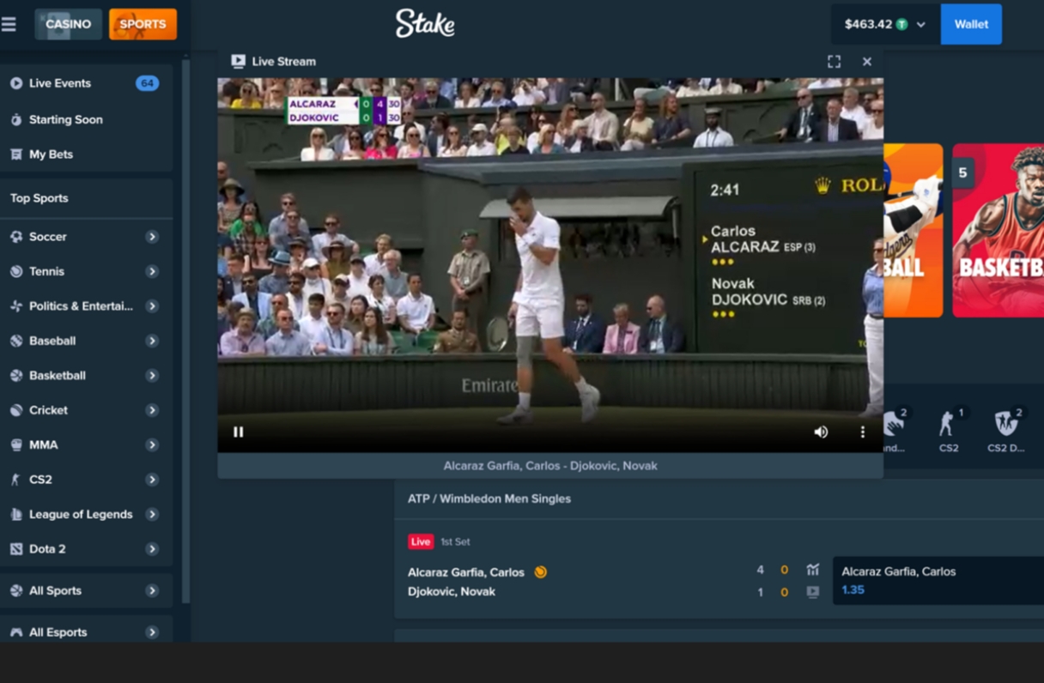The height and width of the screenshot is (683, 1044).
Task: Click the Soccer ball icon
Action: point(16,237)
